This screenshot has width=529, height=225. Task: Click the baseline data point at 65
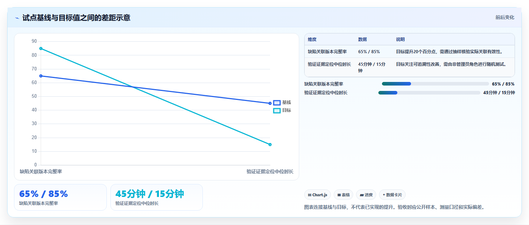(41, 76)
